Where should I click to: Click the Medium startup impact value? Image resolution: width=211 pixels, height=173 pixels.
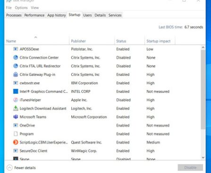pyautogui.click(x=153, y=142)
